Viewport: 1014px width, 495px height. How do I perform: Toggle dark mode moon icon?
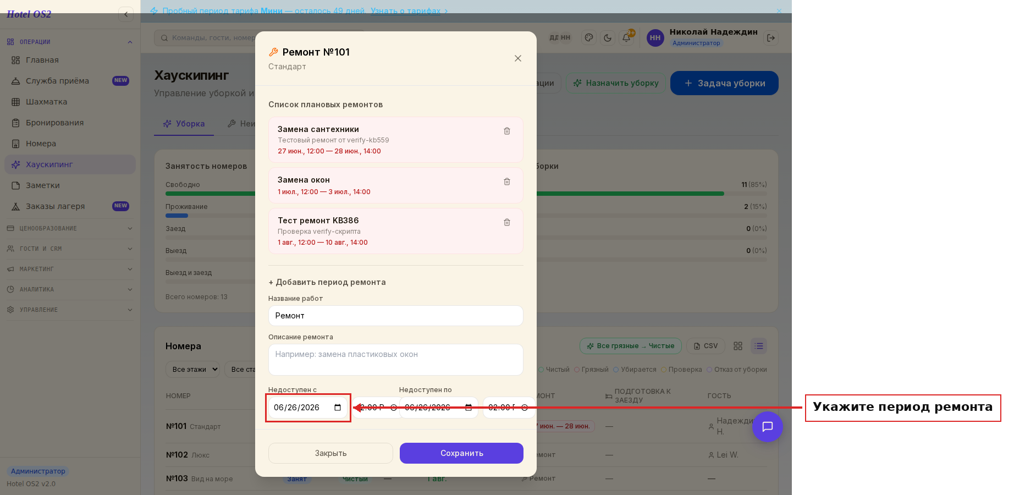(608, 38)
